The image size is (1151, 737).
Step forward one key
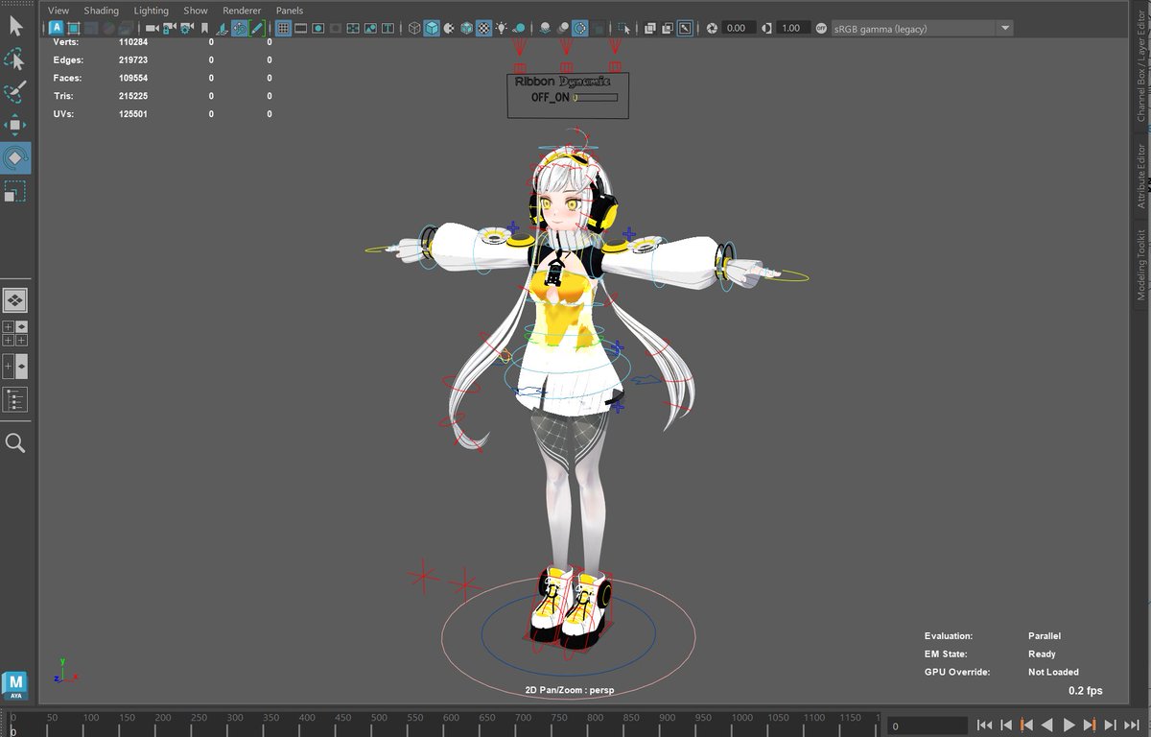click(1090, 725)
